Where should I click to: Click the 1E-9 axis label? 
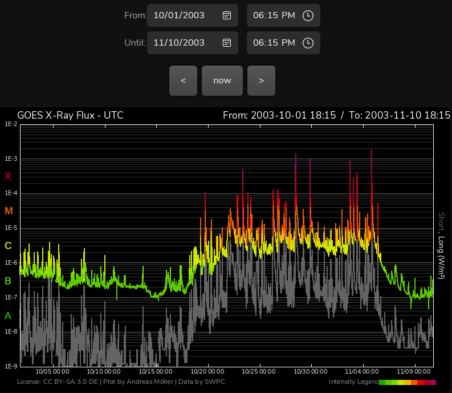point(11,366)
